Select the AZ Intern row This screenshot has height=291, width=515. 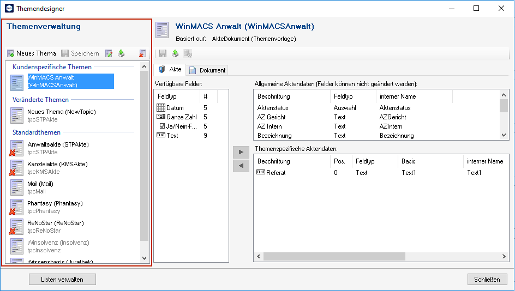point(377,126)
